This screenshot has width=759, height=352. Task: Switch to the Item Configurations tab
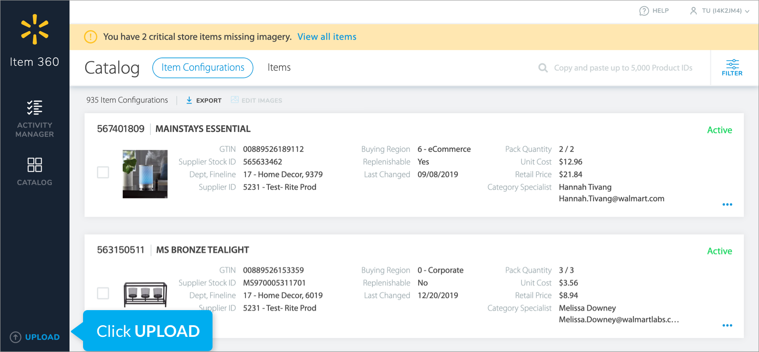(x=203, y=68)
